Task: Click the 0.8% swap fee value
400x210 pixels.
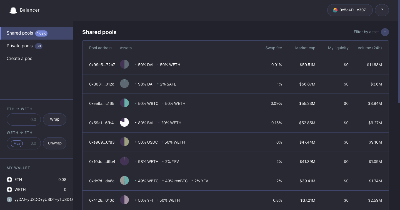Action: pyautogui.click(x=277, y=200)
